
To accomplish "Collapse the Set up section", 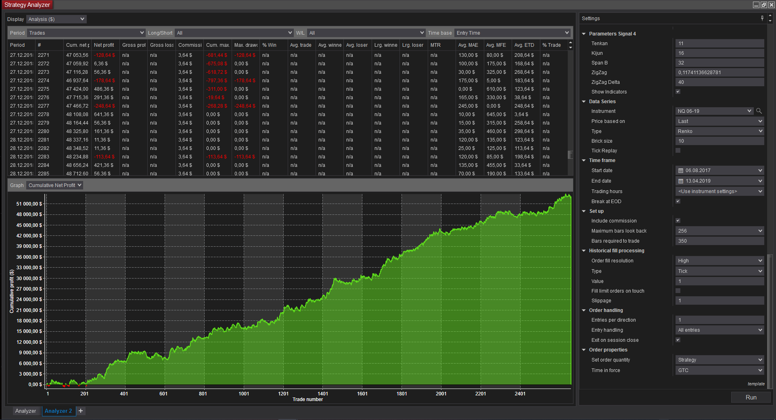I will pos(584,211).
